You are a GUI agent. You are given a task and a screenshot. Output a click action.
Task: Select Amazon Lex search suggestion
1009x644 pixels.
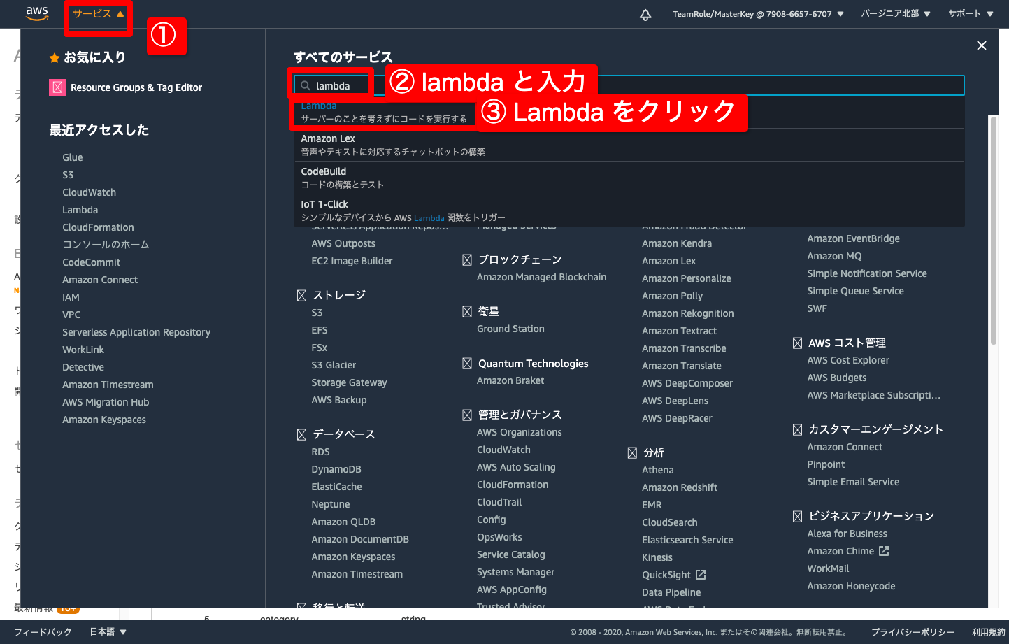[629, 145]
